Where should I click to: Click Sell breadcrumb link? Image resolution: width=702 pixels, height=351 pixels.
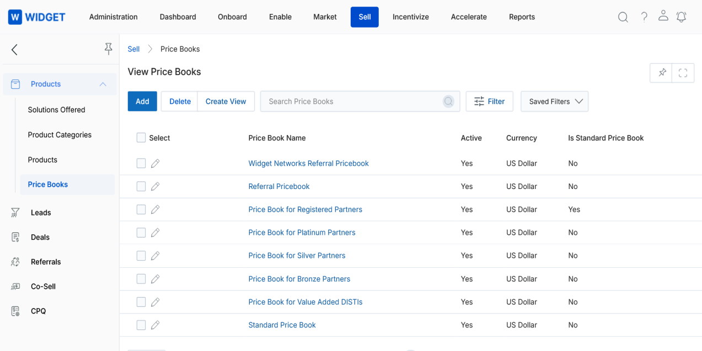[133, 49]
